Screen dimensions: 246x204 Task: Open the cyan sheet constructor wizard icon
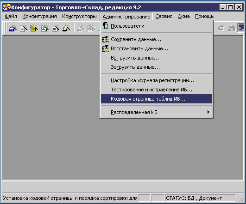pos(66,28)
